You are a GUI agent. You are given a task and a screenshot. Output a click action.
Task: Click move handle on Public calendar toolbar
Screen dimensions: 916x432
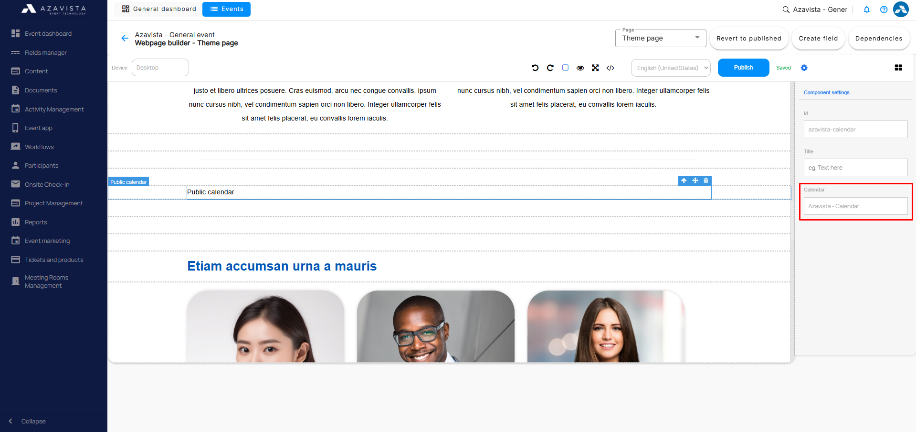point(695,181)
